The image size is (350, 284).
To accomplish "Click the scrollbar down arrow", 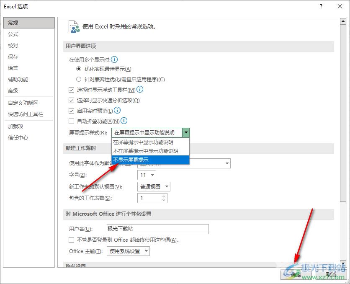I will [x=343, y=263].
